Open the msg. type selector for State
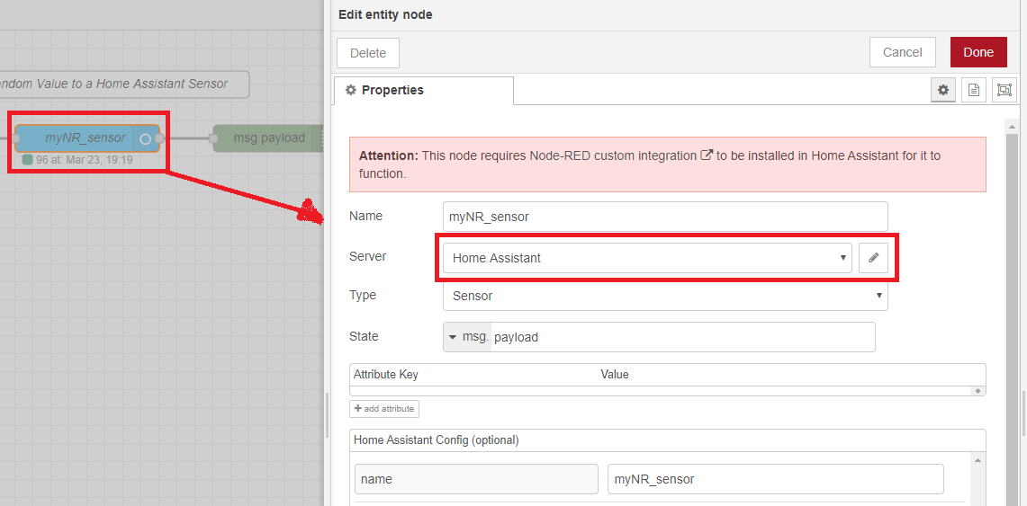 [x=468, y=337]
